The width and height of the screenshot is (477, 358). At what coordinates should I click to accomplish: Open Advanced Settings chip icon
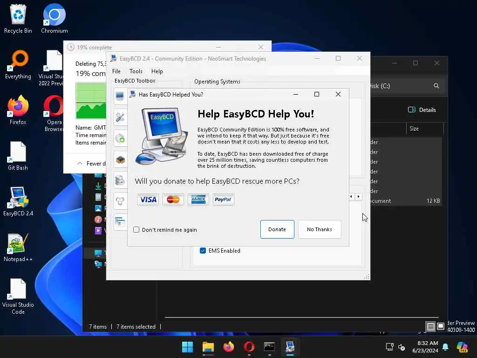[x=120, y=159]
